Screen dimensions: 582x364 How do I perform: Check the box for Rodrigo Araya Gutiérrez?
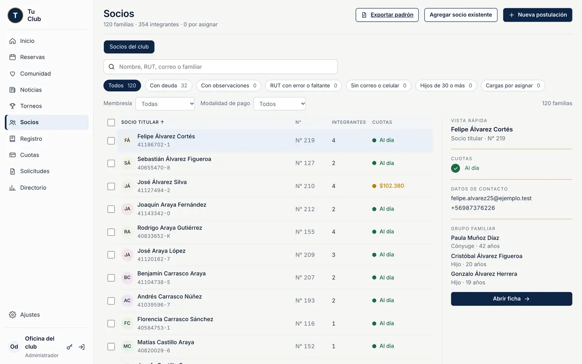click(111, 232)
